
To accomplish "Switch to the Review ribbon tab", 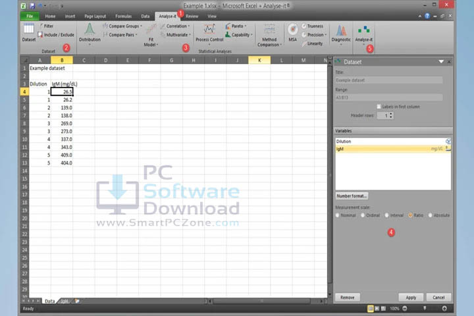I will click(x=192, y=16).
